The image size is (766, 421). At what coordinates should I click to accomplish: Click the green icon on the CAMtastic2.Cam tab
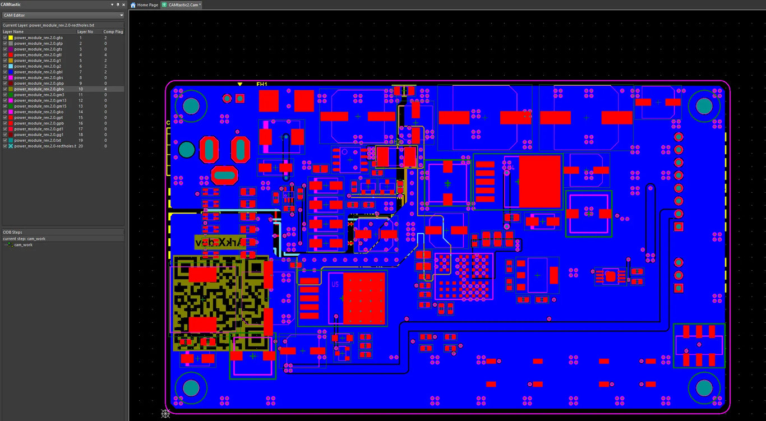(164, 4)
